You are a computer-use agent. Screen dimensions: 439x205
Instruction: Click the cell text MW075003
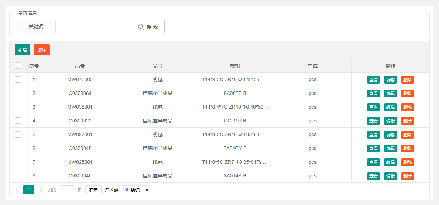[80, 79]
